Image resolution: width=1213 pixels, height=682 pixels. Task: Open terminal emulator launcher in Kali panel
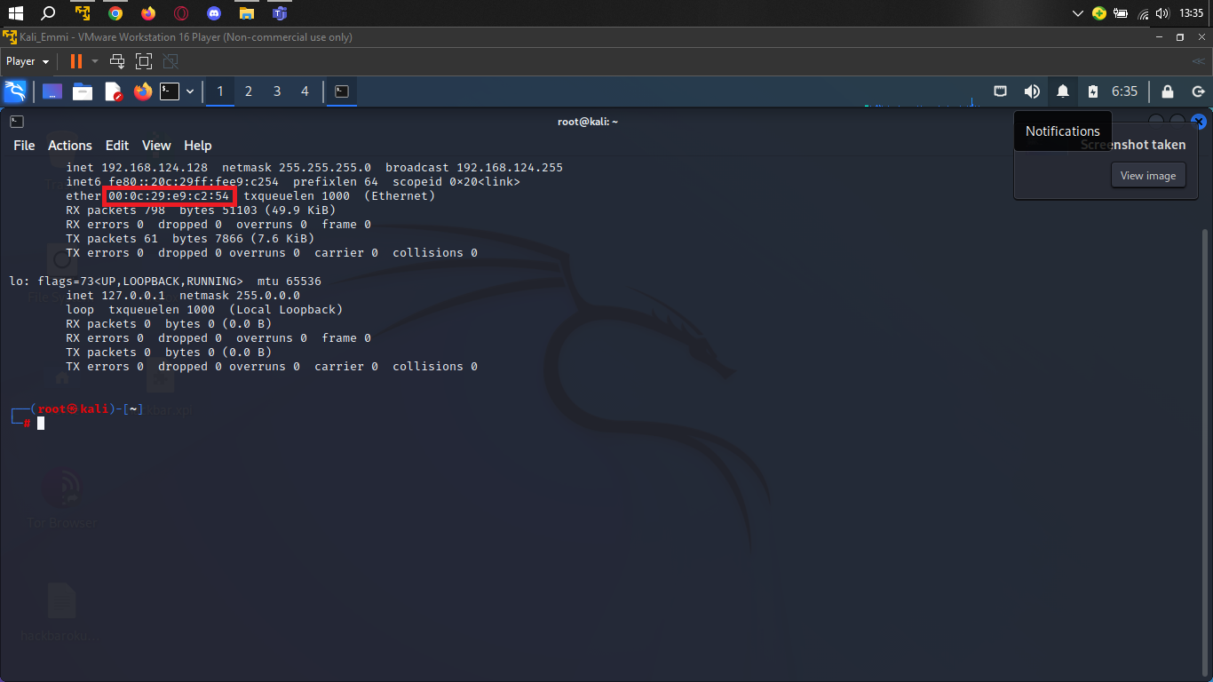pyautogui.click(x=170, y=91)
